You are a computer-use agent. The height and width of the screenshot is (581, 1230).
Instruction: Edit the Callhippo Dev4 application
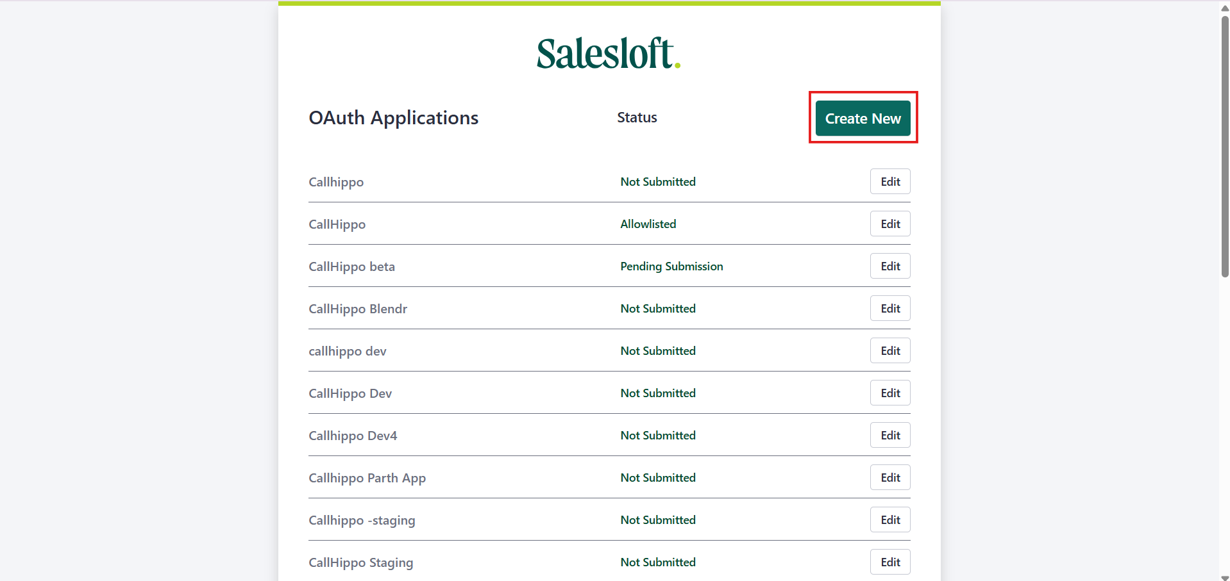tap(890, 435)
